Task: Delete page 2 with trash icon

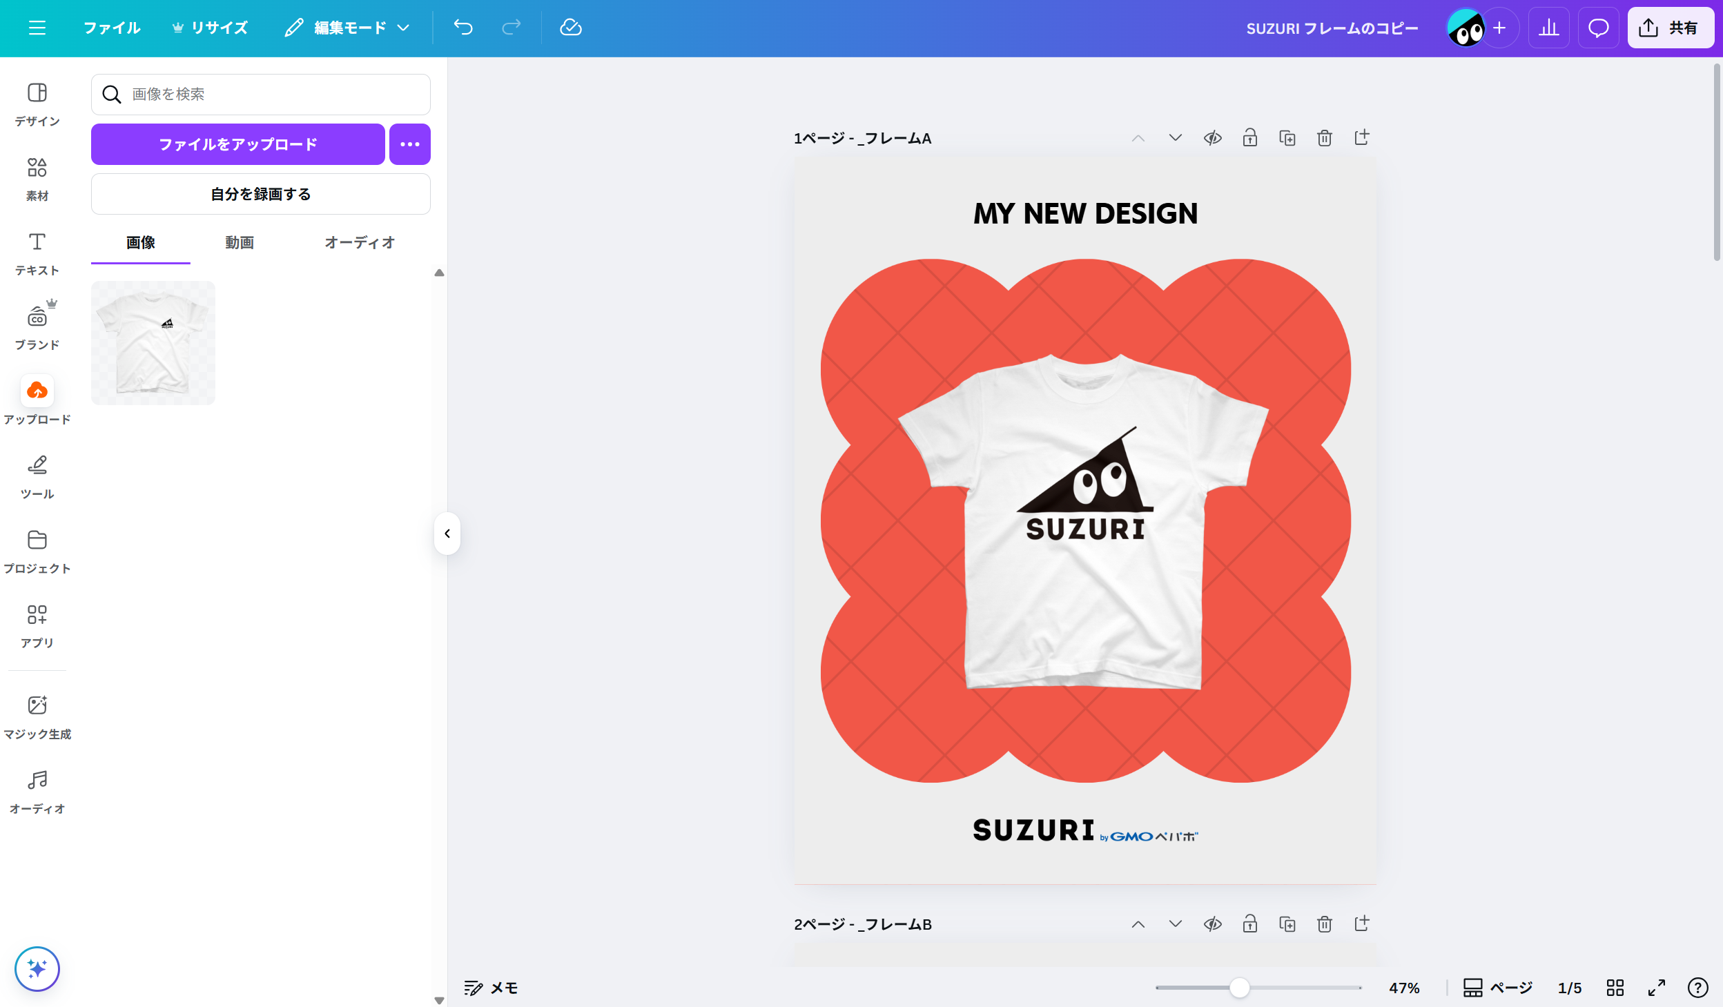Action: [x=1325, y=924]
